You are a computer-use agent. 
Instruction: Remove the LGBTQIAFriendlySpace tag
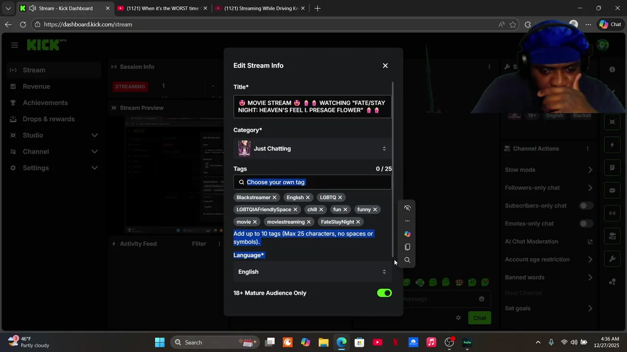tap(295, 210)
